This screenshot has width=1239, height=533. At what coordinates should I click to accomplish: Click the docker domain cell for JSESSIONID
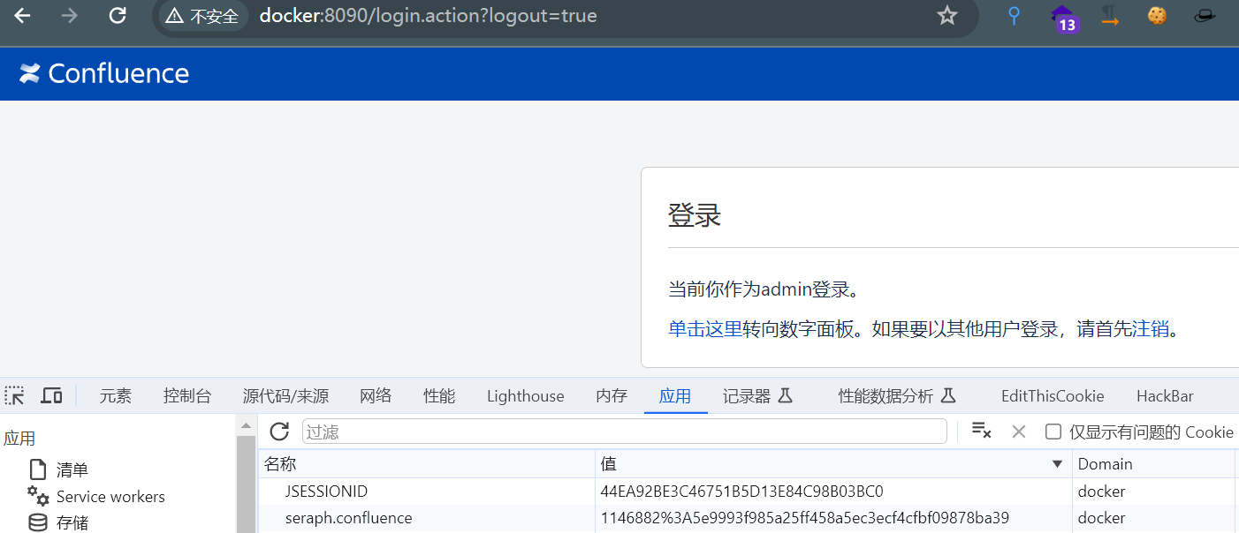click(1101, 492)
